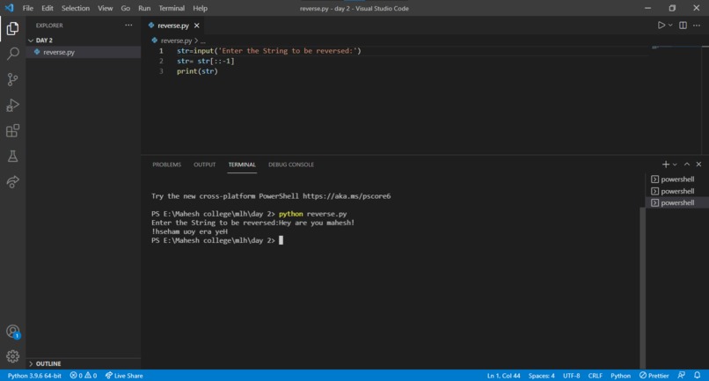The height and width of the screenshot is (381, 709).
Task: Open the Go menu
Action: tap(125, 8)
